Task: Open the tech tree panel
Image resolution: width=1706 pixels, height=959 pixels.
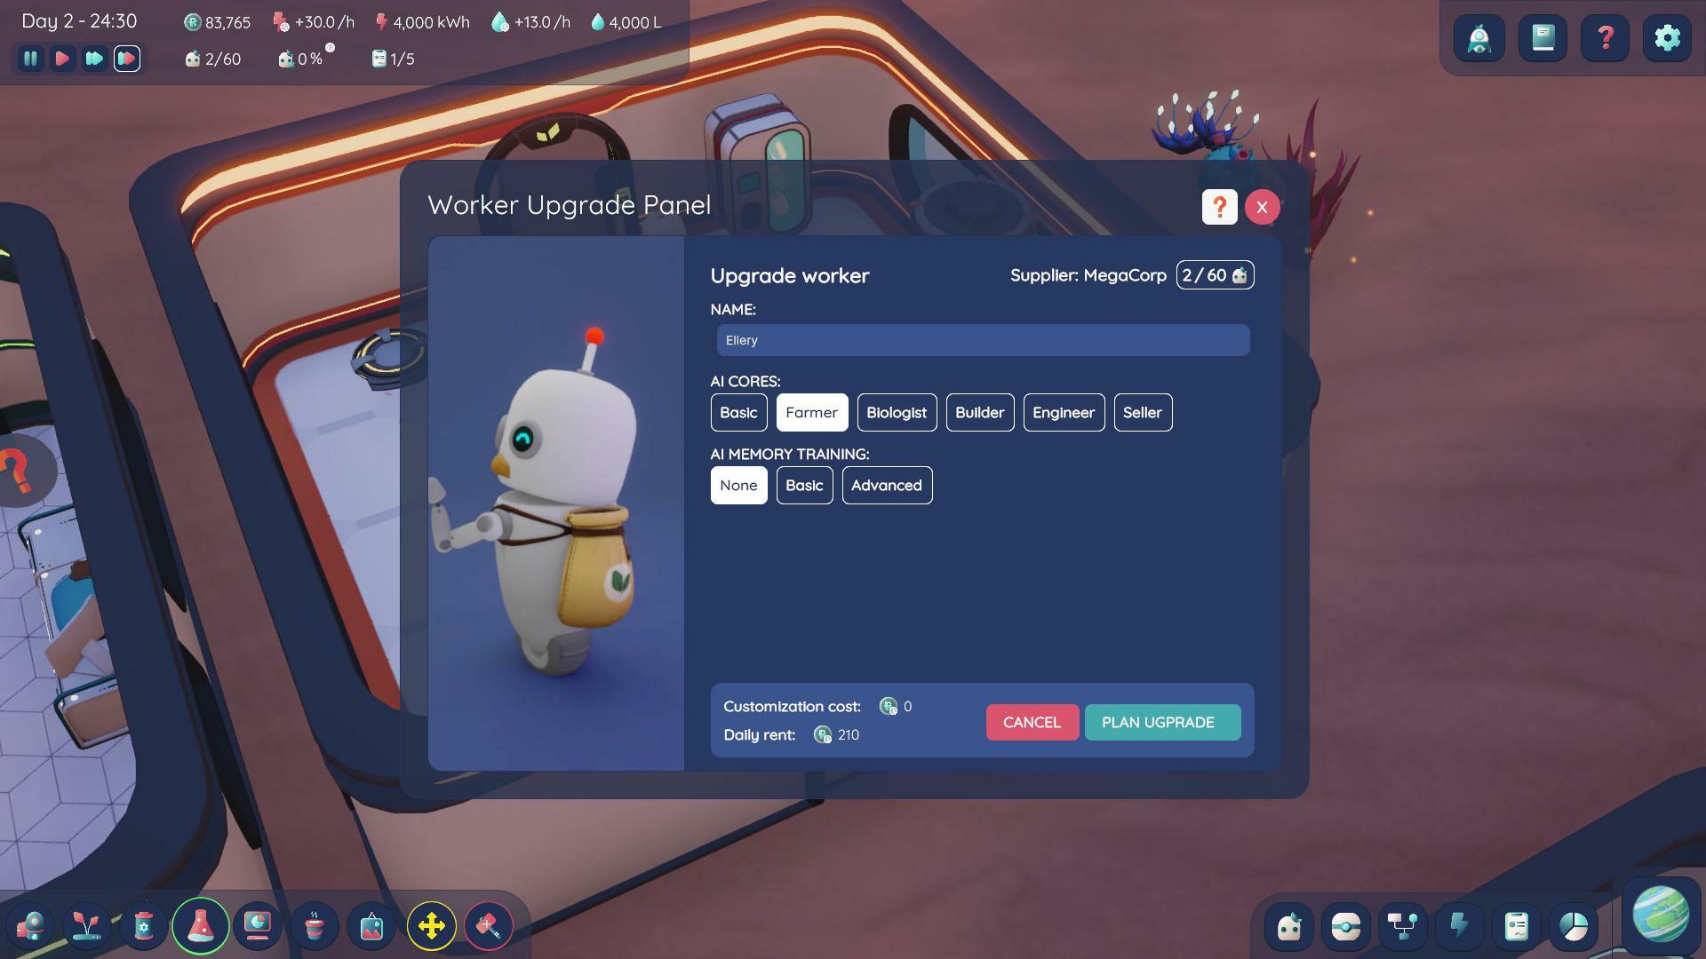Action: click(1401, 926)
